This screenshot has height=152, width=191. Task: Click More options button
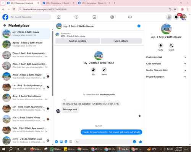click(121, 41)
